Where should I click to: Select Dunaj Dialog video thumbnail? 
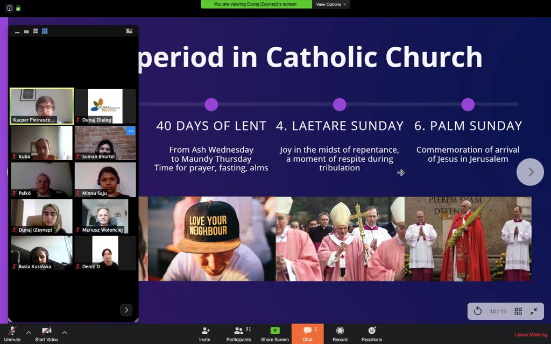point(105,106)
